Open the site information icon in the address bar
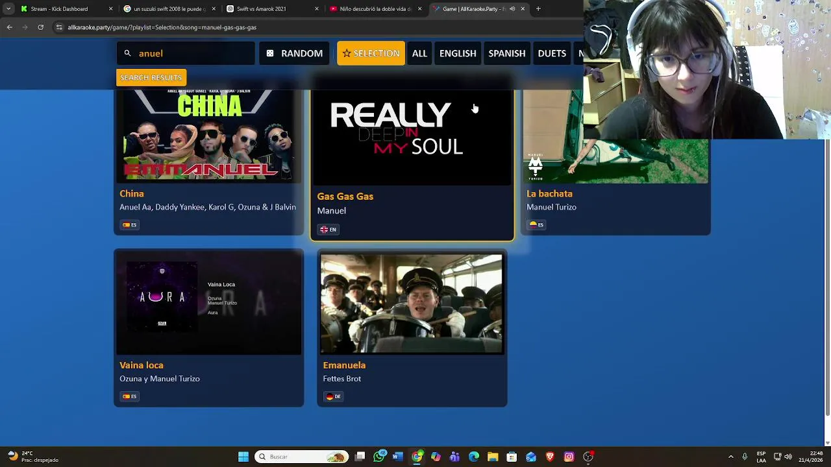 pos(59,27)
